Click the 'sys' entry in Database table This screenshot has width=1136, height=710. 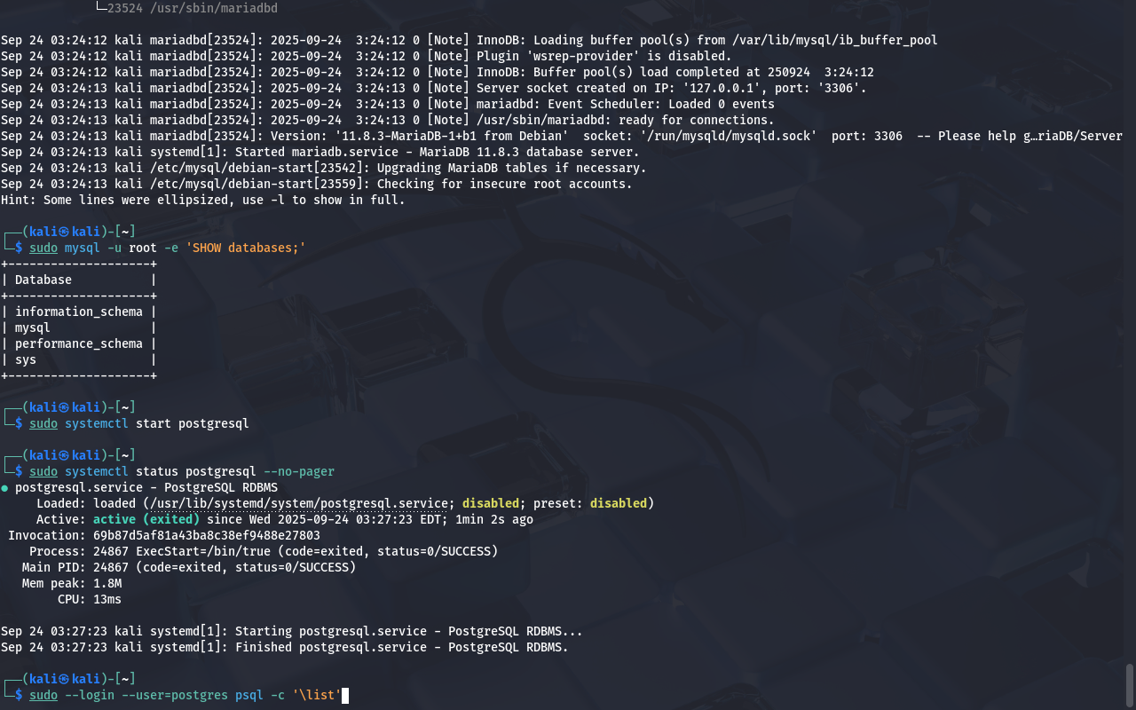point(26,359)
